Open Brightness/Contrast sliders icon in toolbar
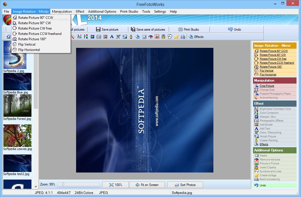The width and height of the screenshot is (301, 197). click(x=79, y=37)
